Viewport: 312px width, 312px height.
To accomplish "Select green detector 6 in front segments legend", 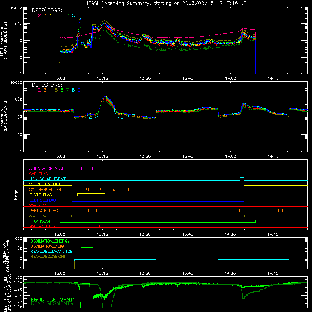I will pos(62,16).
